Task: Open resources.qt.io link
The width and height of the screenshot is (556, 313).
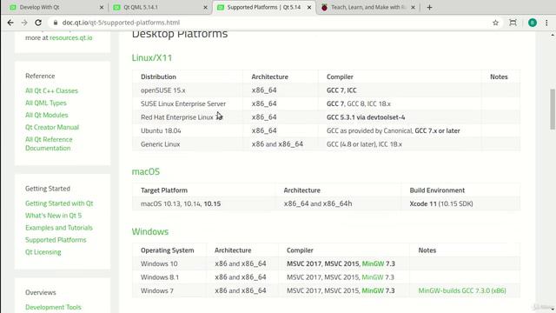Action: 71,37
